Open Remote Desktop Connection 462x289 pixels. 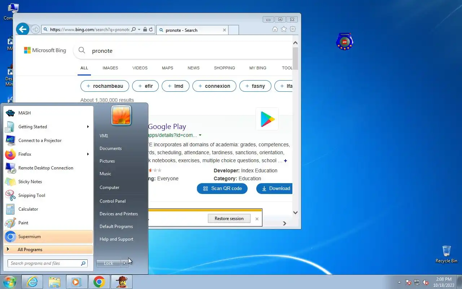(48, 168)
